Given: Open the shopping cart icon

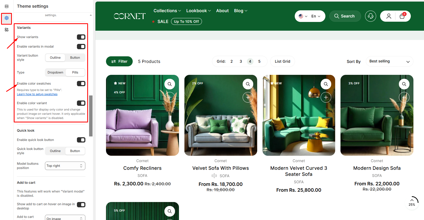Looking at the screenshot, I should [x=402, y=16].
